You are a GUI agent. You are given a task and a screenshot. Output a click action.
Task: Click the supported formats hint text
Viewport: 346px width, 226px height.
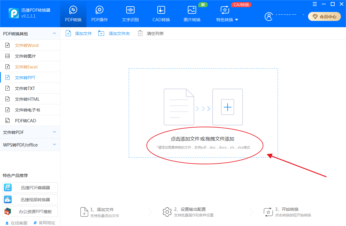(203, 147)
